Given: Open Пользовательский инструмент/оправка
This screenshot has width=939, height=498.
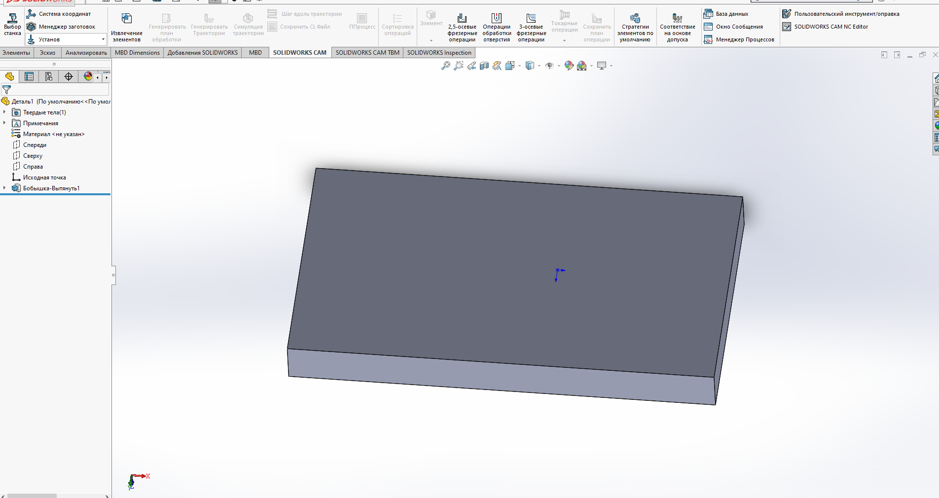Looking at the screenshot, I should pyautogui.click(x=841, y=14).
